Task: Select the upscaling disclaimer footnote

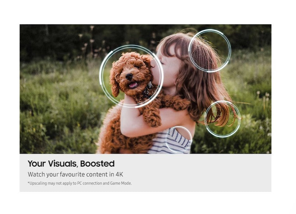Action: [x=80, y=183]
